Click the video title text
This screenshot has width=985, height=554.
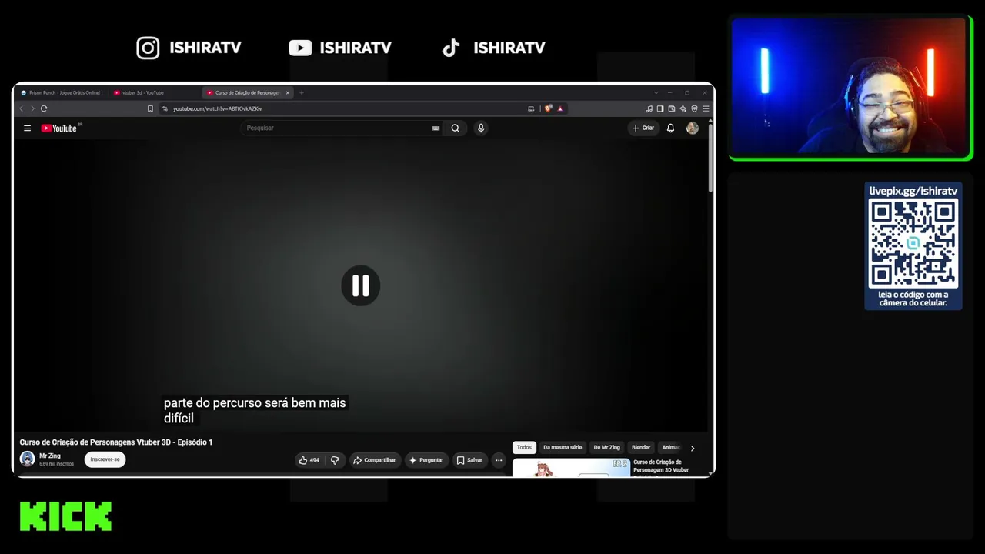(x=116, y=442)
